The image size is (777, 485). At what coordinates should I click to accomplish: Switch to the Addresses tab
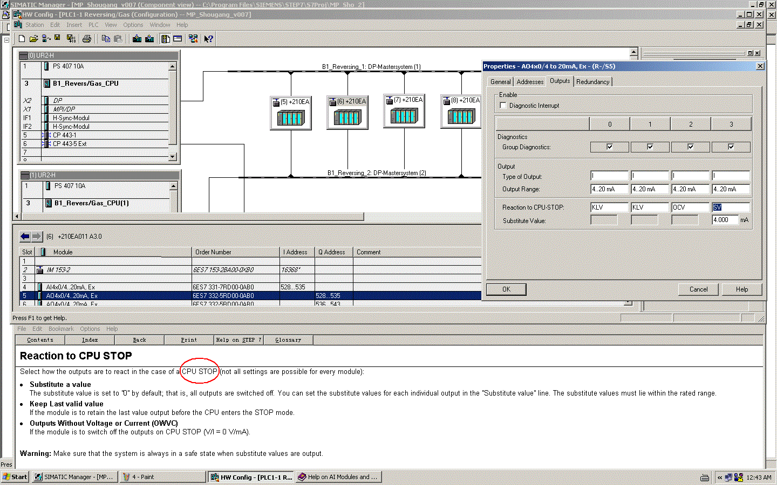[x=530, y=82]
